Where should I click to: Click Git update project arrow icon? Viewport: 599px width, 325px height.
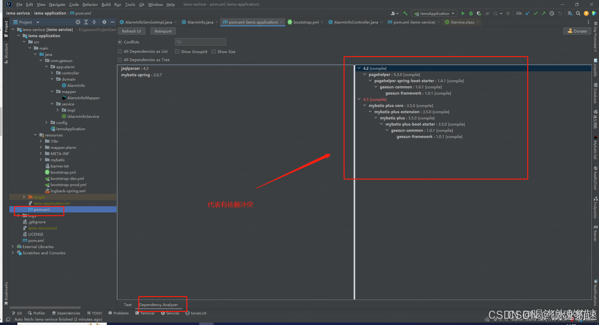pyautogui.click(x=528, y=13)
